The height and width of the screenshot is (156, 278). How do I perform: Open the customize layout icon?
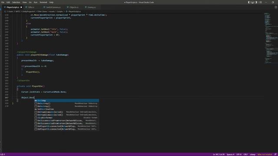(261, 2)
